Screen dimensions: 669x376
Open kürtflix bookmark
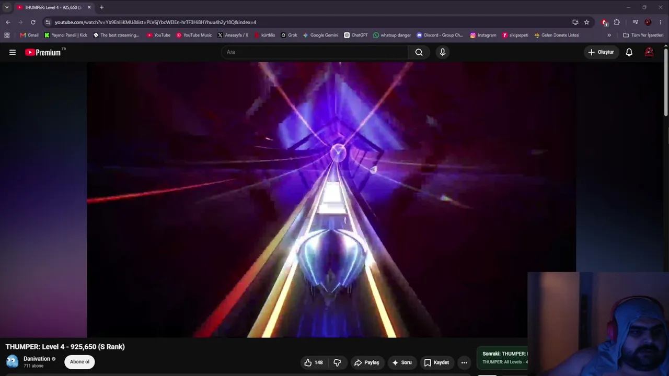264,35
